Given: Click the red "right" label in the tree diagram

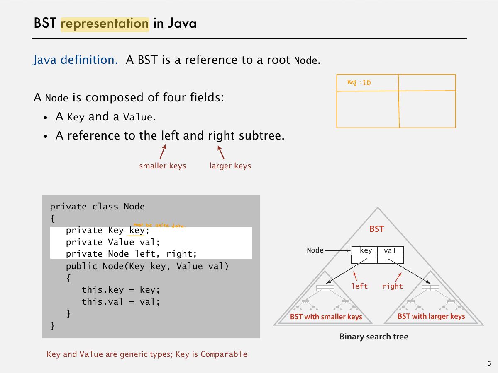Looking at the screenshot, I should pyautogui.click(x=393, y=286).
